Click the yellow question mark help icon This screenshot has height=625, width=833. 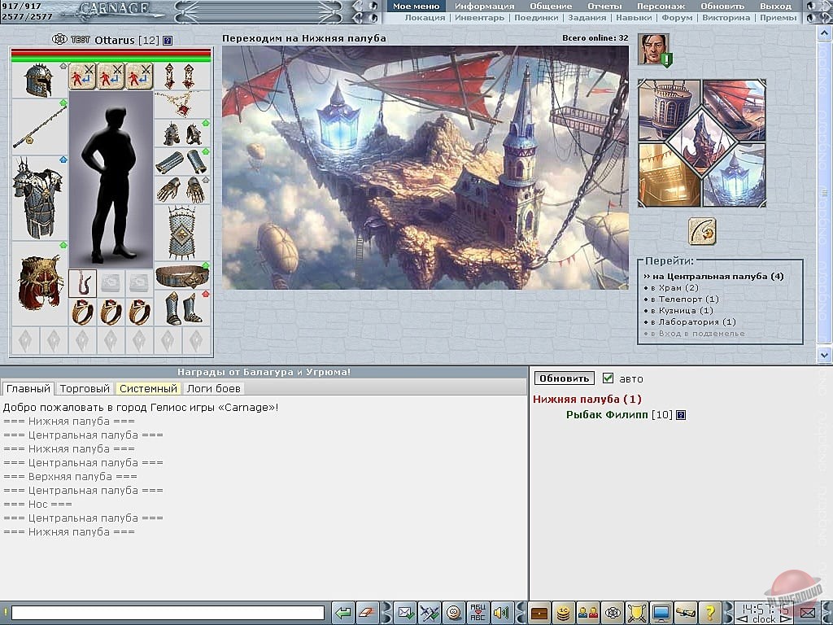click(709, 613)
